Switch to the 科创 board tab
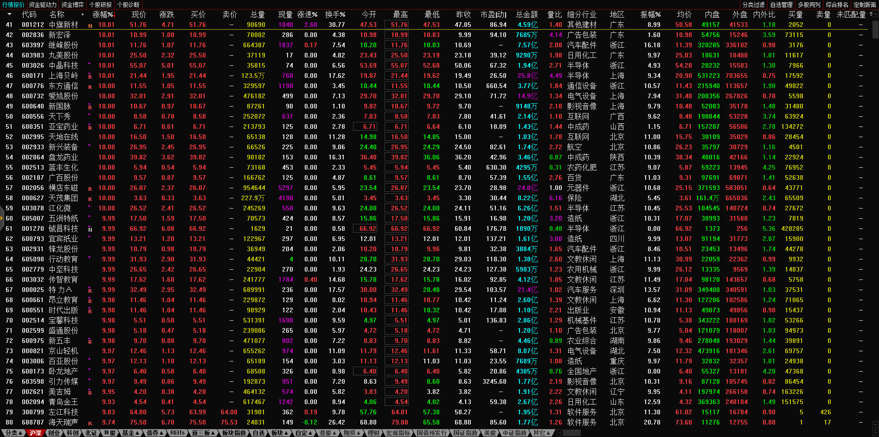Image resolution: width=879 pixels, height=437 pixels. 73,433
